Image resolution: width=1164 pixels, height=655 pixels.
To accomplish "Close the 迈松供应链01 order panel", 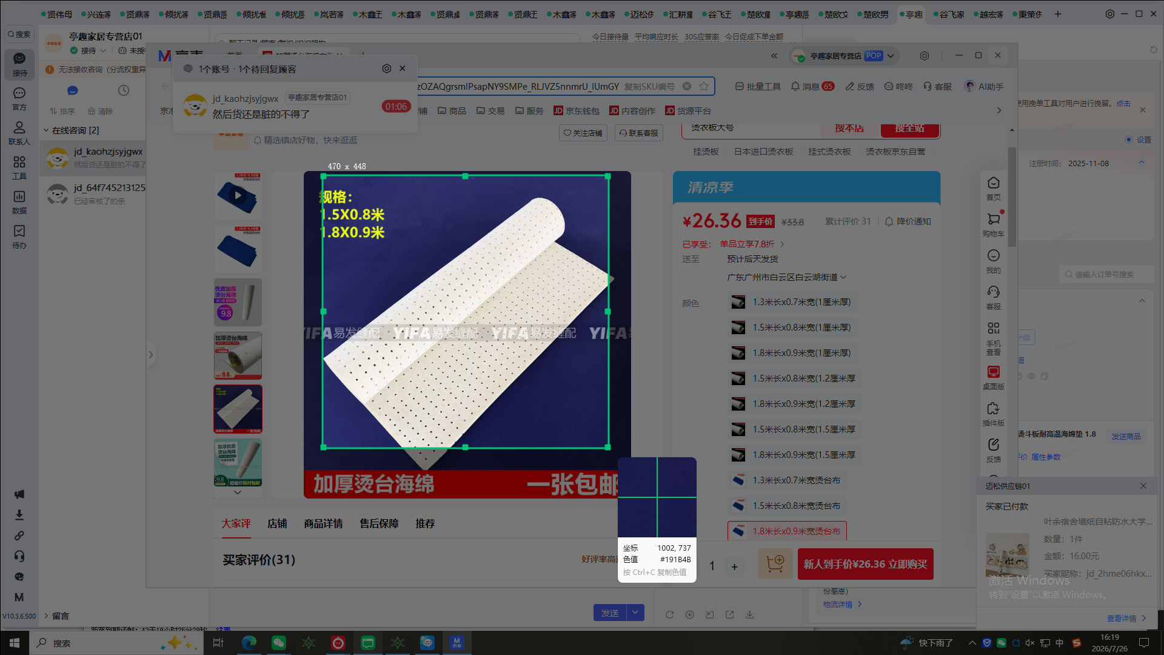I will pyautogui.click(x=1143, y=486).
